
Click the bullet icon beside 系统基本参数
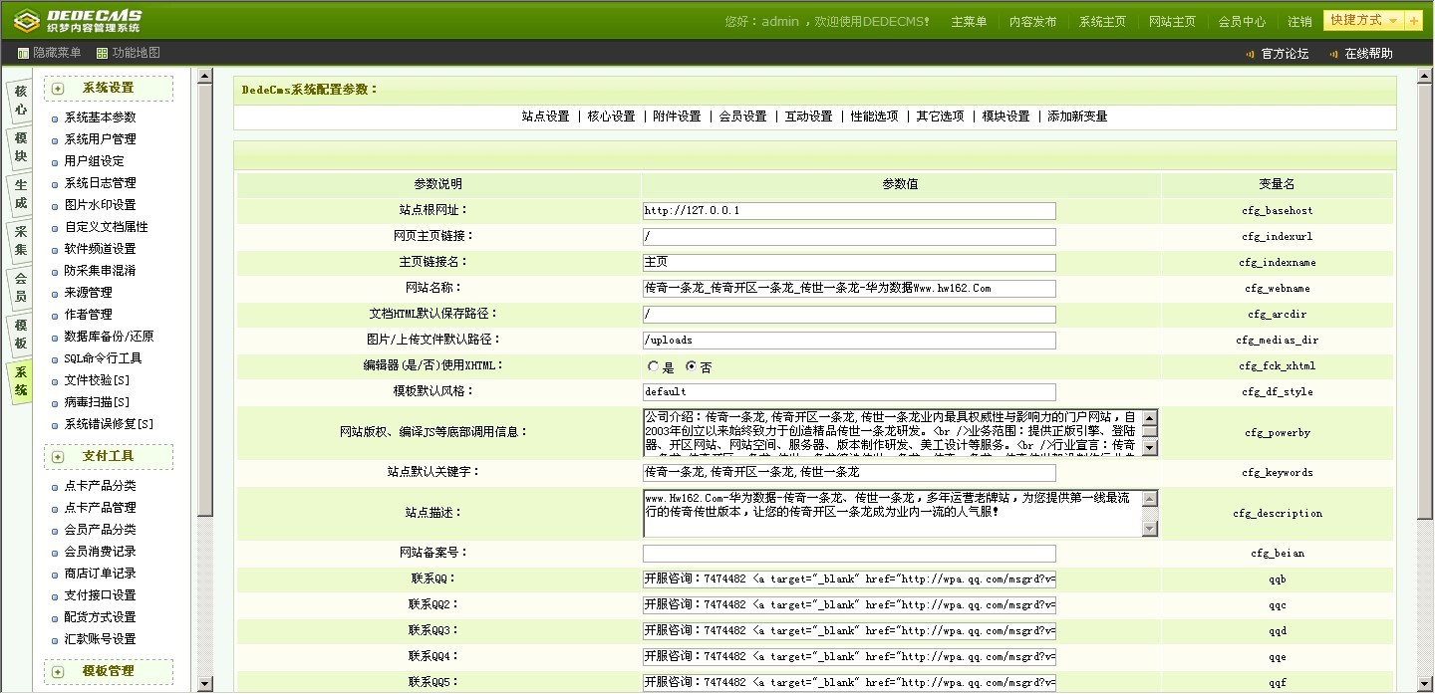pos(55,118)
